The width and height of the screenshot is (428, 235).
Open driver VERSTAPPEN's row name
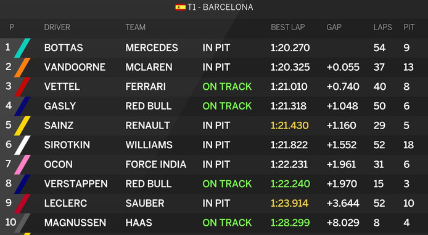click(76, 184)
